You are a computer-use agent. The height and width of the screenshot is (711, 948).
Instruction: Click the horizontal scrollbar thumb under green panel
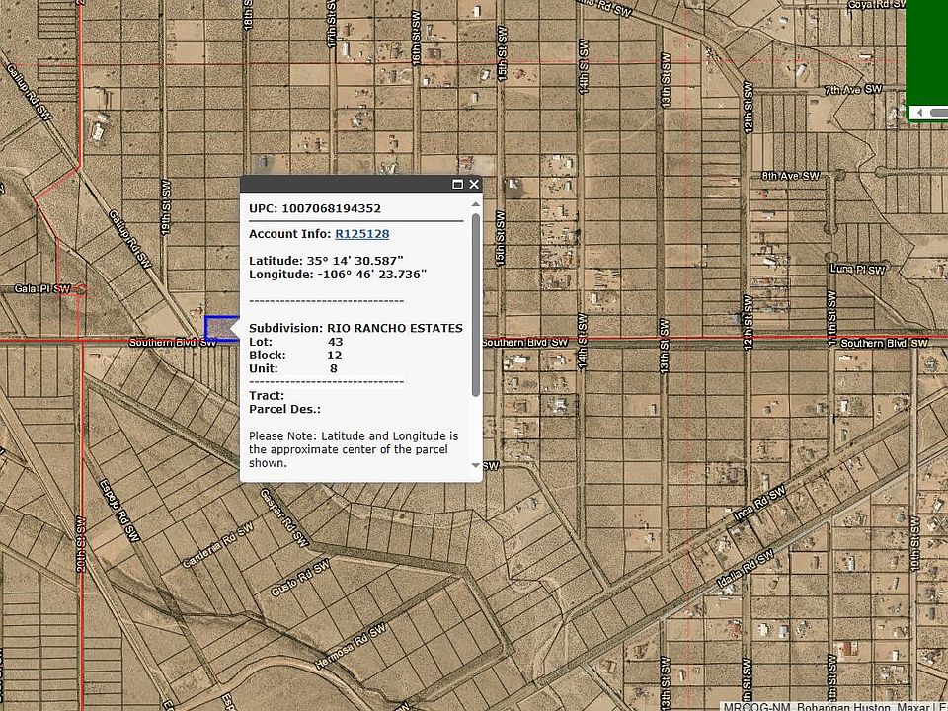click(938, 114)
